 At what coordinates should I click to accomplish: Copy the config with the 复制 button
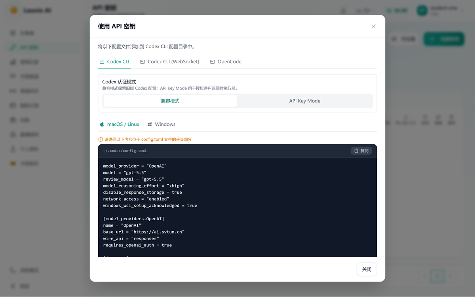361,151
